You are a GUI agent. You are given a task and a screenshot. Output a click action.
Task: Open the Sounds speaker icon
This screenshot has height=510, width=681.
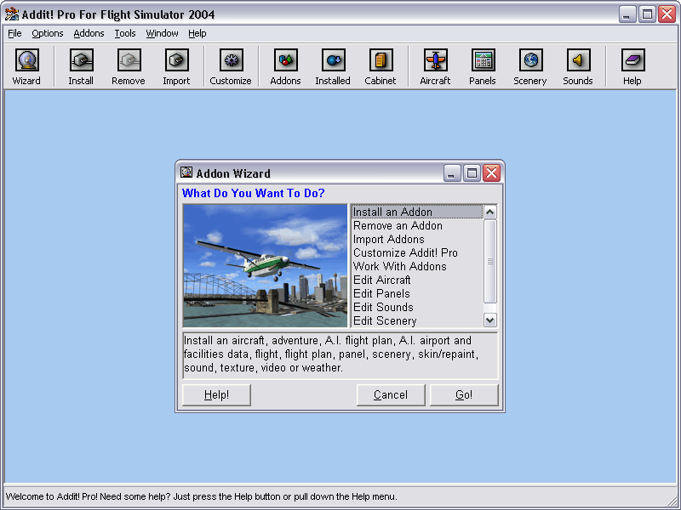[x=578, y=60]
